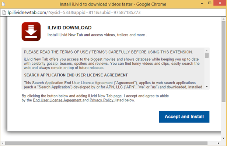Click the Accept and Install button
This screenshot has width=227, height=146.
(x=184, y=117)
